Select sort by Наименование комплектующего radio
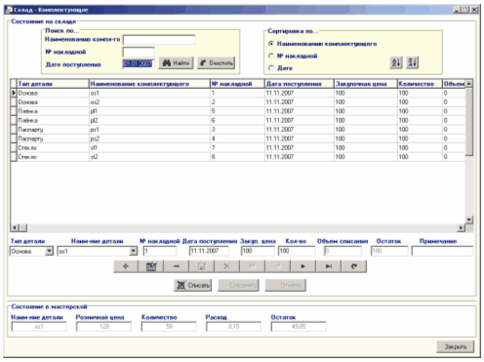This screenshot has width=484, height=362. tap(271, 44)
